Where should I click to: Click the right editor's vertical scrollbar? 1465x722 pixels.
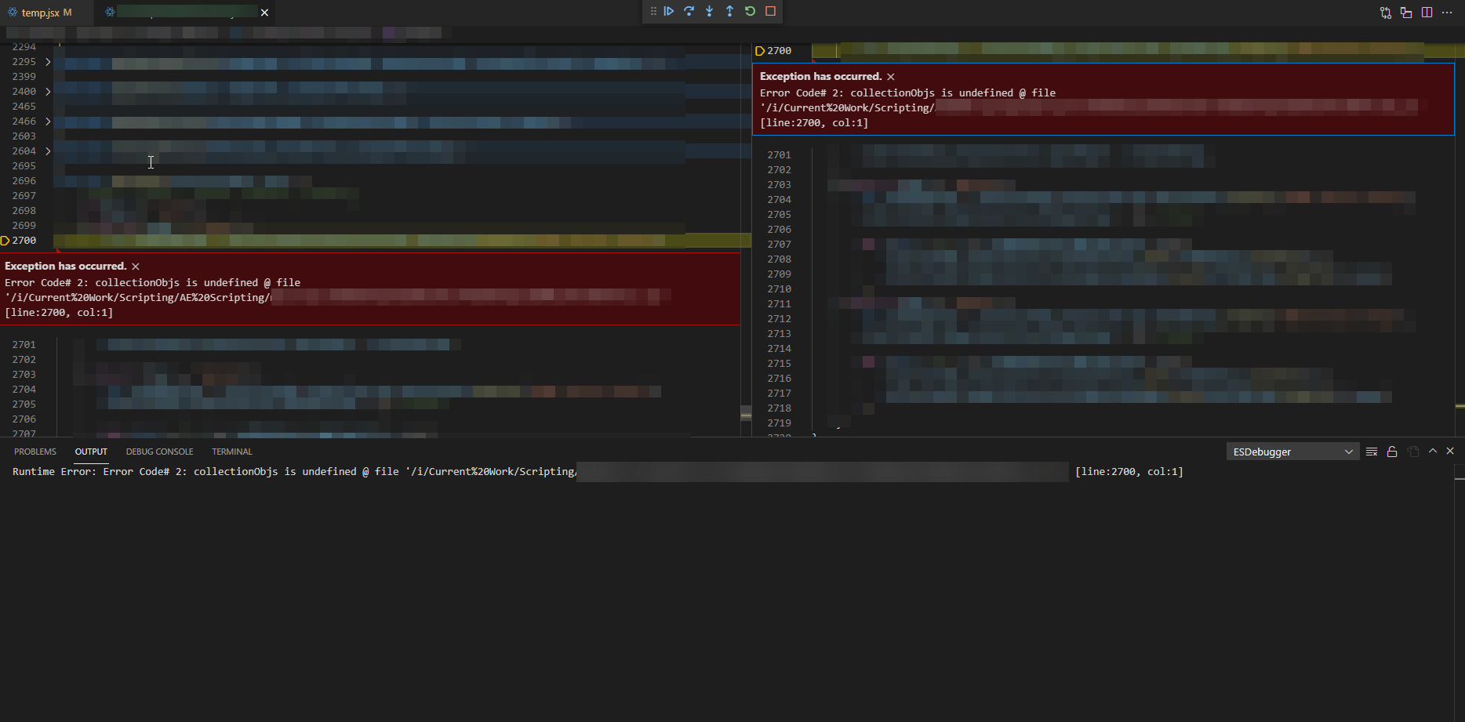tap(1459, 235)
